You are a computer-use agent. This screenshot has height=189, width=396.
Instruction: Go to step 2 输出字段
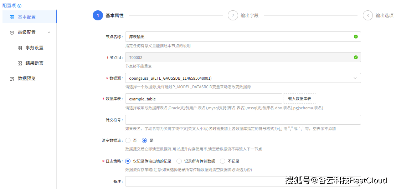coord(233,16)
